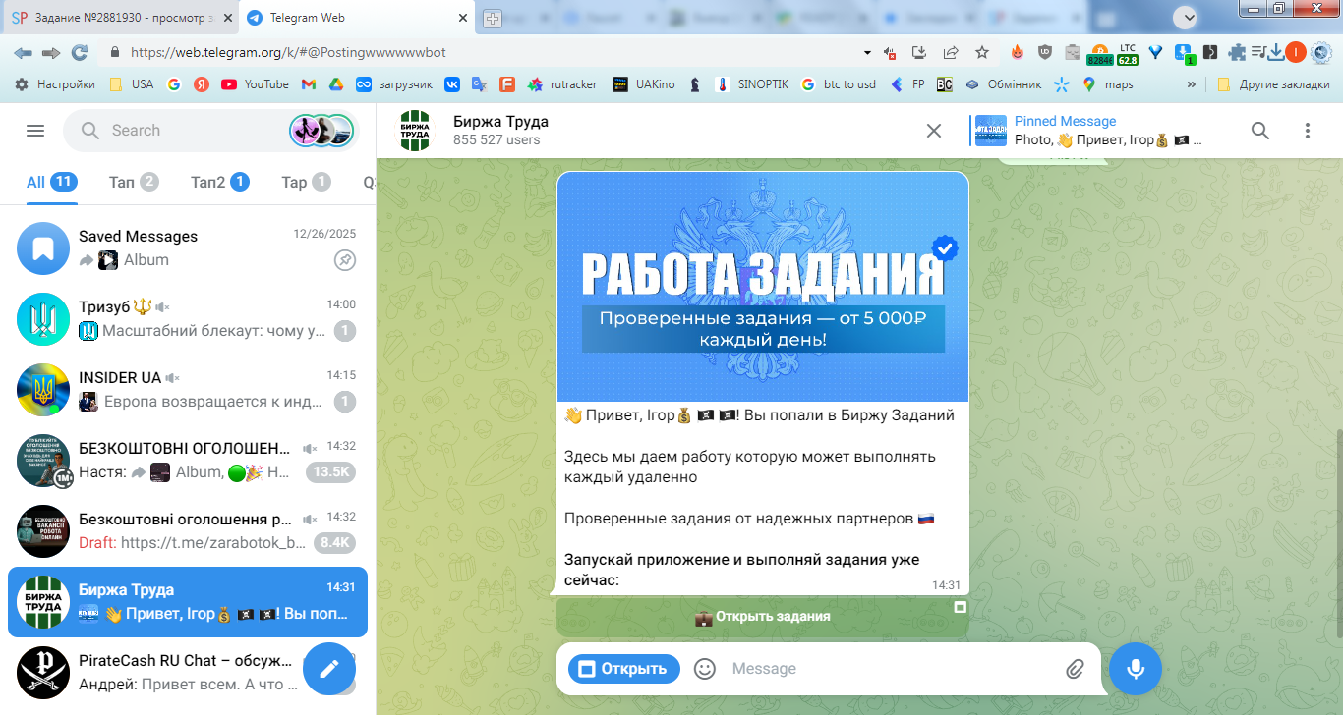Switch to Задание №2881930 browser tab
Image resolution: width=1343 pixels, height=715 pixels.
pyautogui.click(x=121, y=18)
